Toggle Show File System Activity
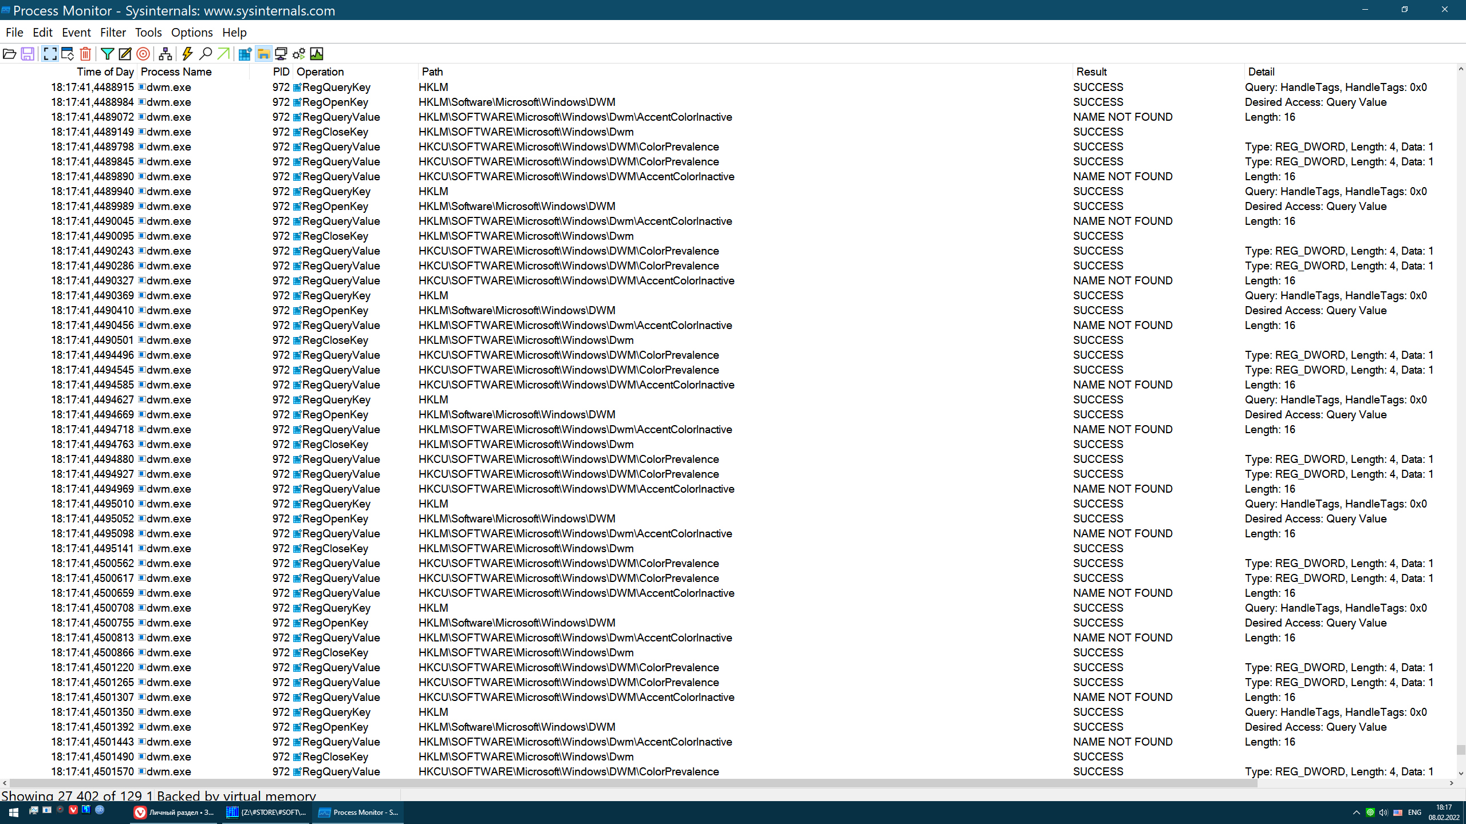 click(263, 54)
